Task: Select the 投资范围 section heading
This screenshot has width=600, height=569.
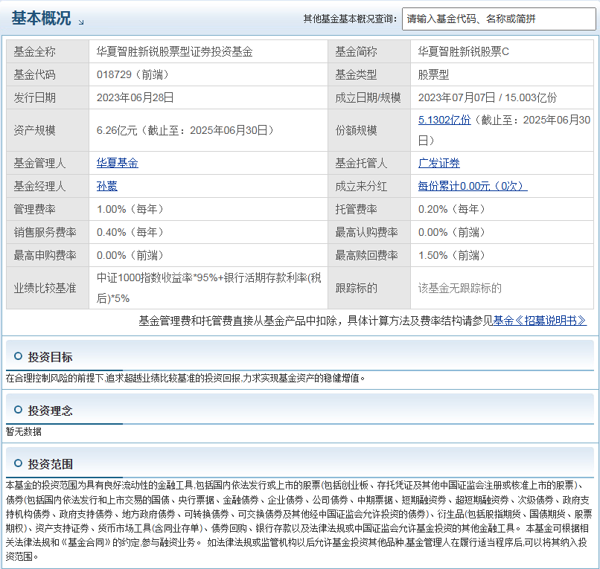Action: pos(50,464)
